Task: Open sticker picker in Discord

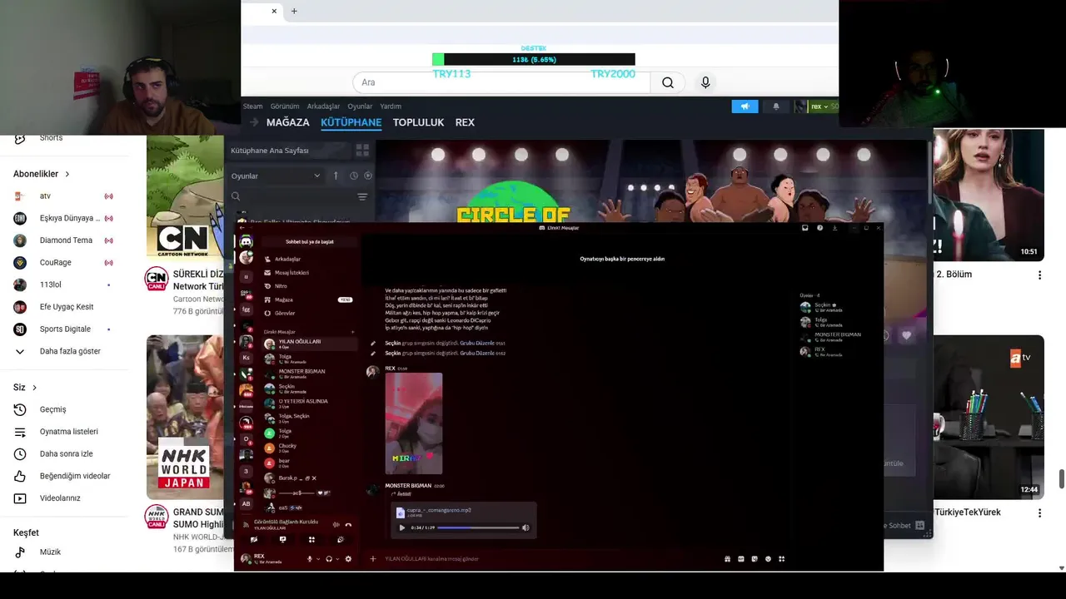Action: [755, 559]
